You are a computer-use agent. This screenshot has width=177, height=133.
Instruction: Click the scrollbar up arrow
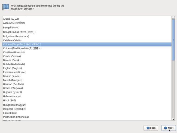coord(173,17)
